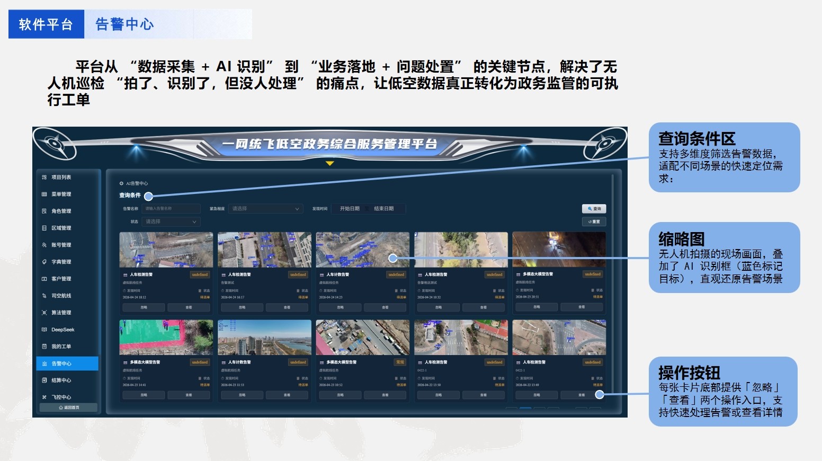Open 项目列表 via its sidebar icon
This screenshot has width=822, height=461.
[44, 178]
